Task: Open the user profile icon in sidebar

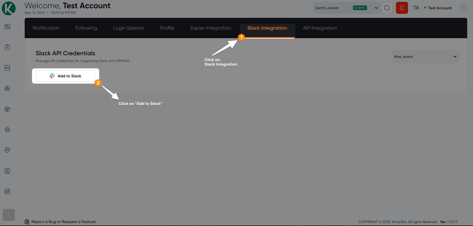Action: (7, 171)
